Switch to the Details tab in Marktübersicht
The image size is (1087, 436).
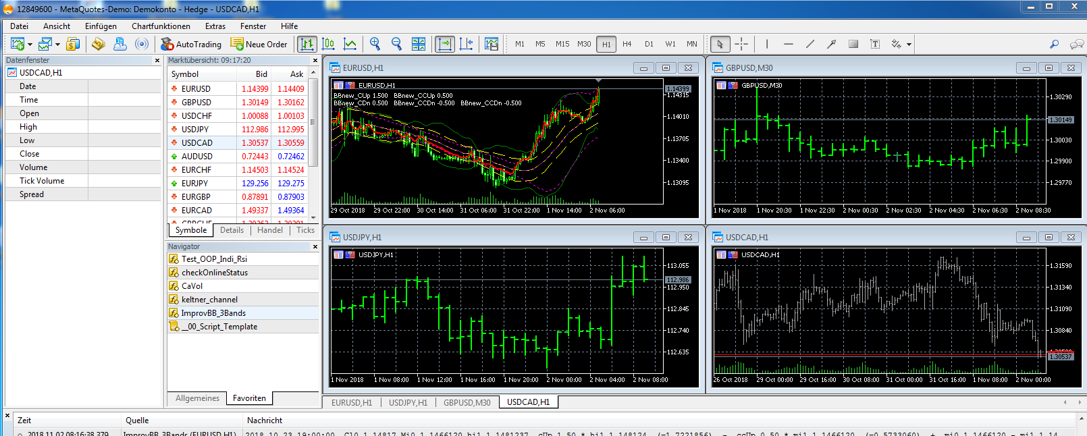coord(232,230)
